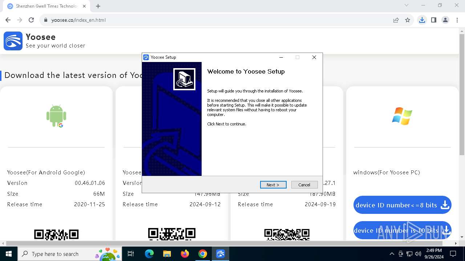
Task: Toggle the Chrome side panel
Action: coord(433,20)
